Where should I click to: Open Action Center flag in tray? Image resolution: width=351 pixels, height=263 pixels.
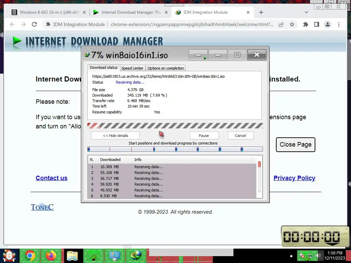click(302, 255)
